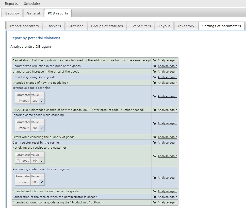Click Analyse again for Unauthorized increase in price

[x=167, y=72]
